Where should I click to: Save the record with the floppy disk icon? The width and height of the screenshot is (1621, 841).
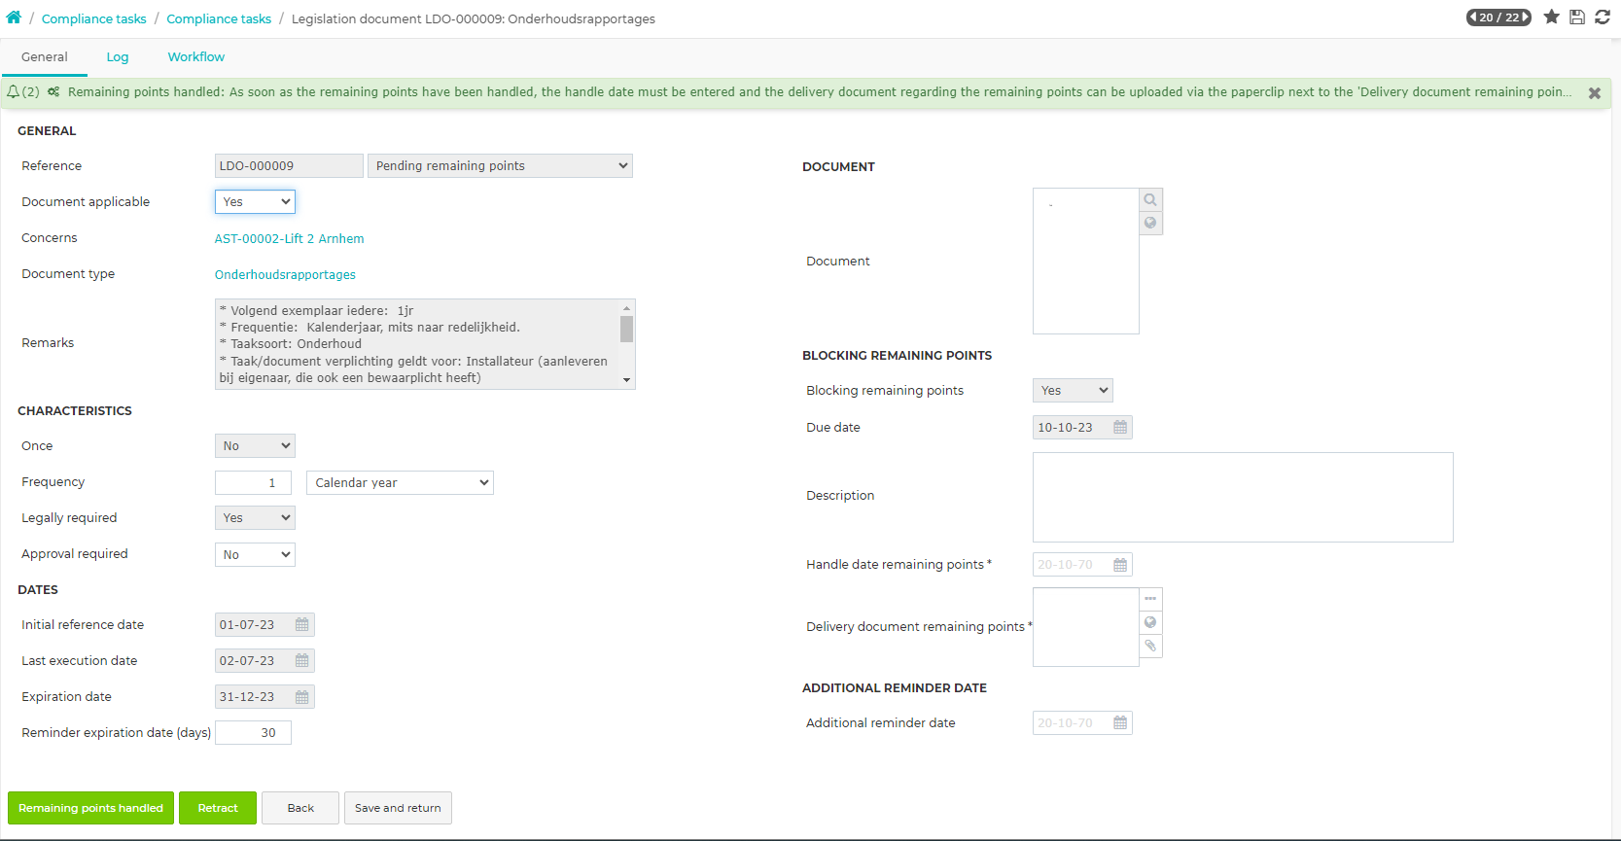(1577, 18)
